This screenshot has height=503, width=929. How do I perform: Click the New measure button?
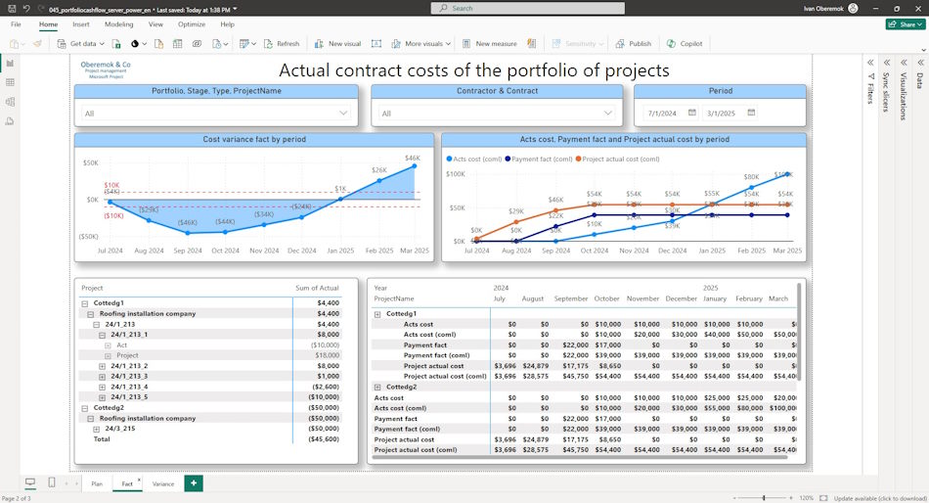pyautogui.click(x=489, y=44)
